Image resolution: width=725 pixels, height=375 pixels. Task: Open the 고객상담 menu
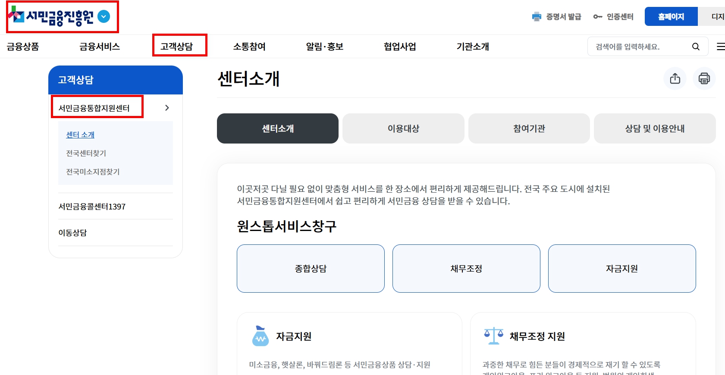(177, 47)
